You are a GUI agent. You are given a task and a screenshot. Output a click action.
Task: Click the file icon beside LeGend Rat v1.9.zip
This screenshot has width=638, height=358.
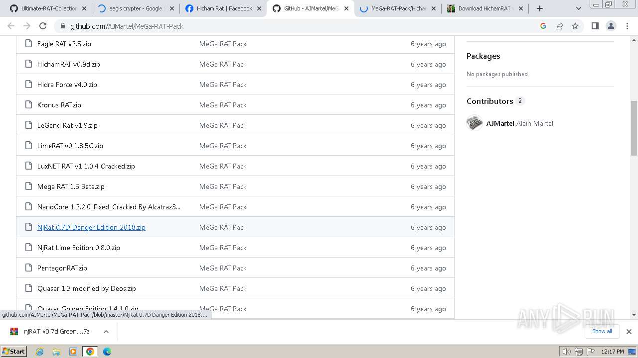click(x=28, y=125)
